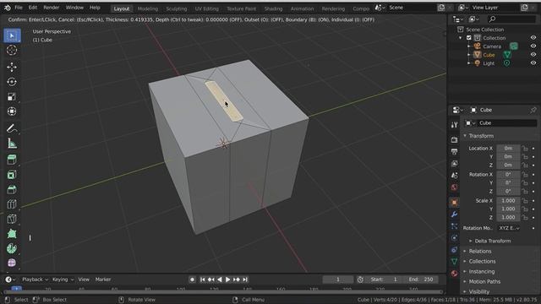Choose the Measure ruler tool
This screenshot has height=304, width=541.
click(x=12, y=144)
